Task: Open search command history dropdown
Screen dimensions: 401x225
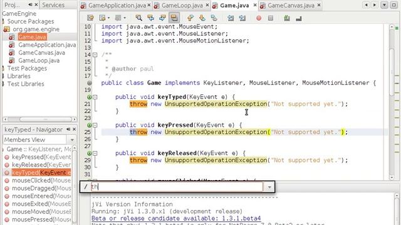Action: [x=269, y=187]
